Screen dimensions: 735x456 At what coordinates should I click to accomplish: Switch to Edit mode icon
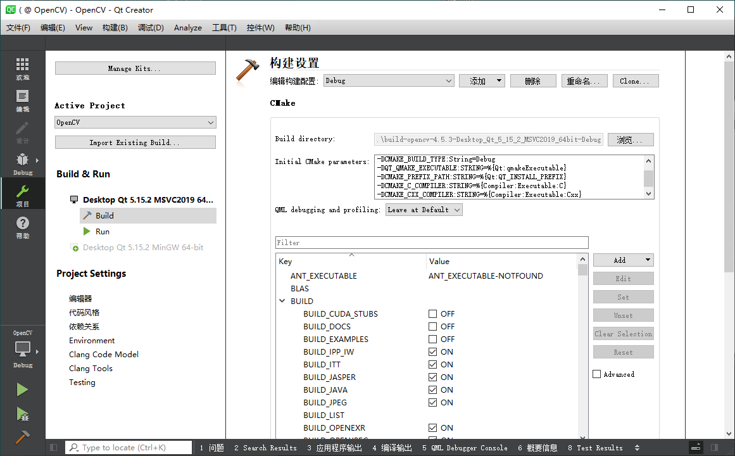pos(23,96)
